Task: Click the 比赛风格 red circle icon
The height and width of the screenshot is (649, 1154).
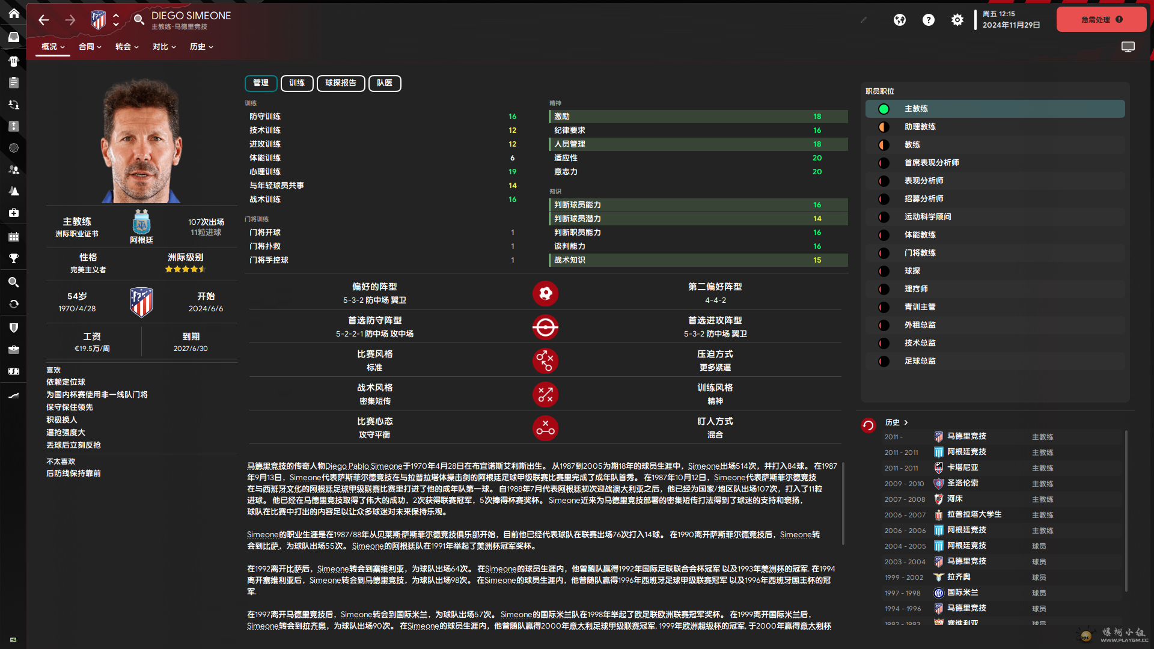Action: point(545,361)
